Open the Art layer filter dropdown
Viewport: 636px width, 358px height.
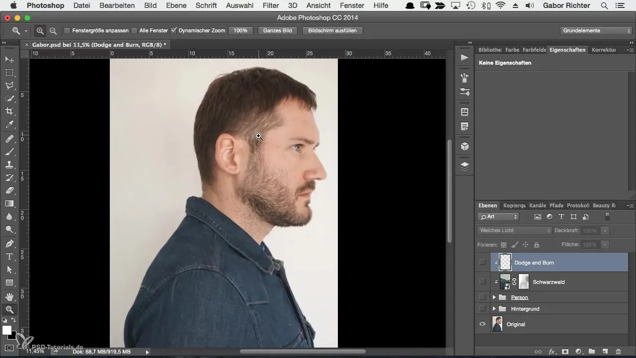point(498,217)
